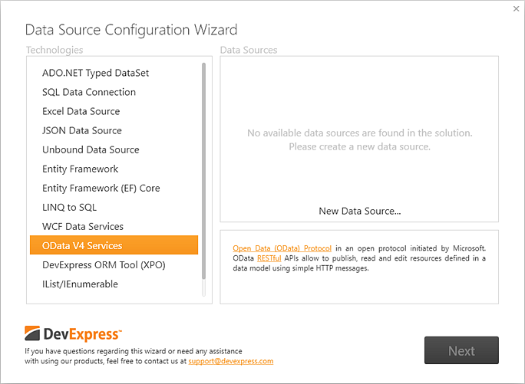Select IList/IEnumerable technology

(80, 284)
